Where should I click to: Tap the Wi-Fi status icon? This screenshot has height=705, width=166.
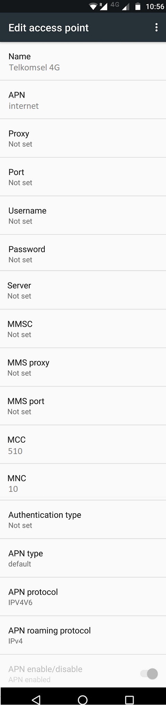(93, 6)
